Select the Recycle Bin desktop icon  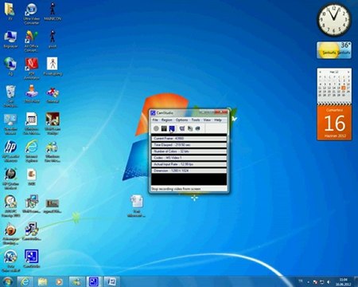point(10,96)
